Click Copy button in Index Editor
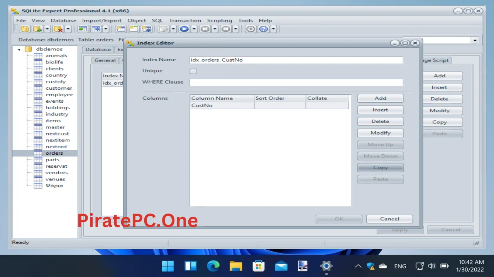Viewport: 494px width, 277px height. [381, 167]
